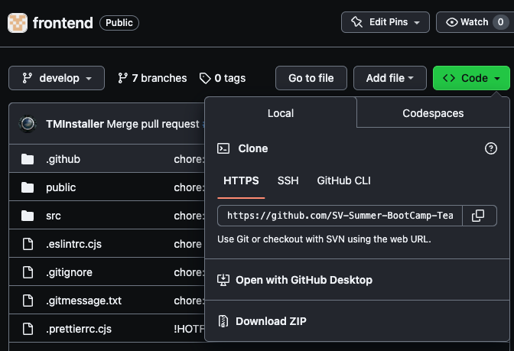
Task: Click the .github folder icon
Action: 28,159
